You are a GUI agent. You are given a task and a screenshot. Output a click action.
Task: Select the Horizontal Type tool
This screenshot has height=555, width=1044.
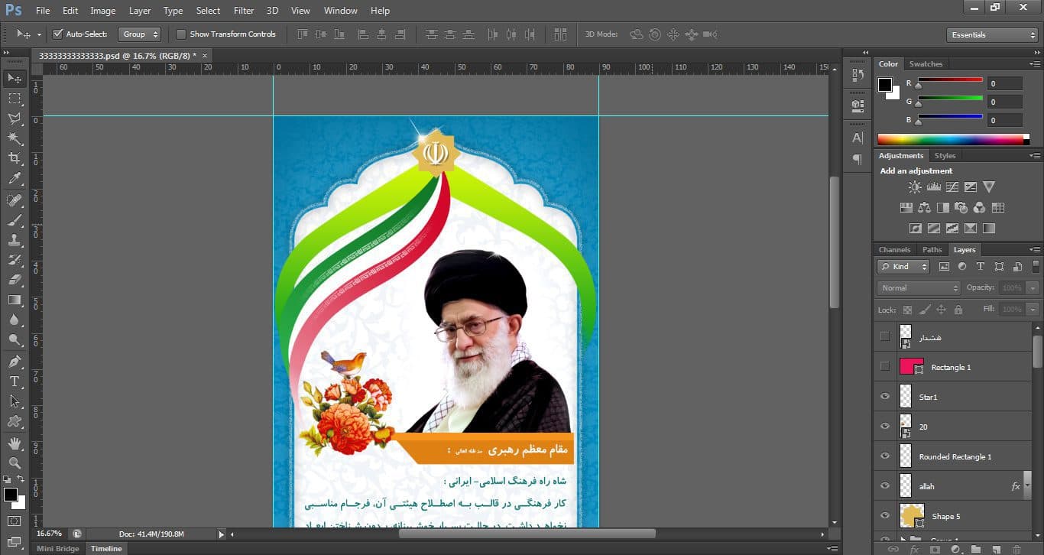[x=15, y=381]
